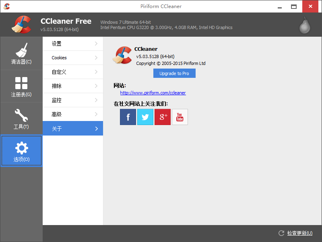
Task: Open the Registry (注册表) section
Action: tap(21, 86)
